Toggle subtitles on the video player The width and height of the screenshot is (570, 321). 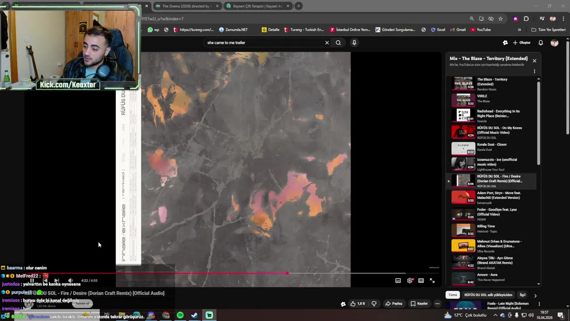tap(398, 280)
